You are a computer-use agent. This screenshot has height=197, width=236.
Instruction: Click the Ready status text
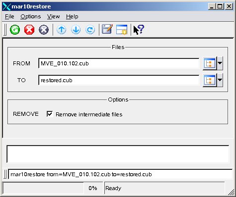pyautogui.click(x=113, y=188)
